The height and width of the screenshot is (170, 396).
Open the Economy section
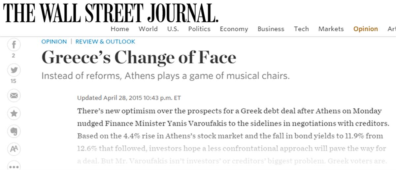(x=234, y=29)
